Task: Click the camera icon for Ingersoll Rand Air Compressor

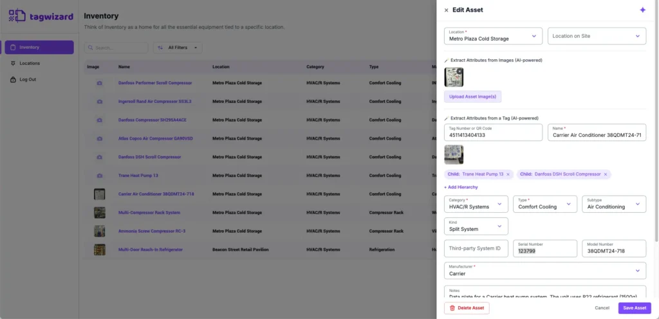Action: (x=100, y=102)
